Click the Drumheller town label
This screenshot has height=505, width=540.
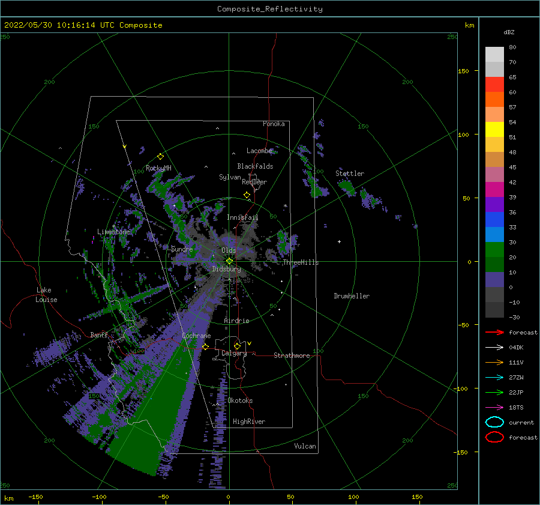(x=352, y=296)
